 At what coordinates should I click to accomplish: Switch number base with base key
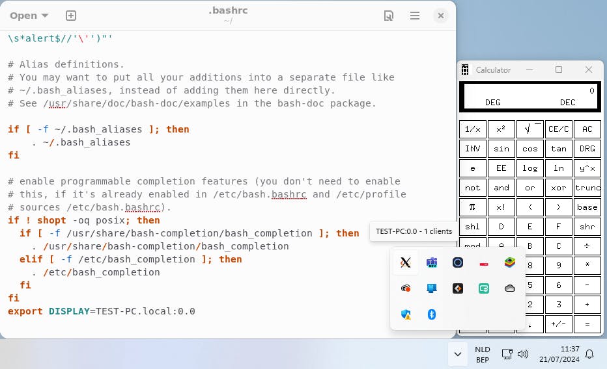(587, 207)
